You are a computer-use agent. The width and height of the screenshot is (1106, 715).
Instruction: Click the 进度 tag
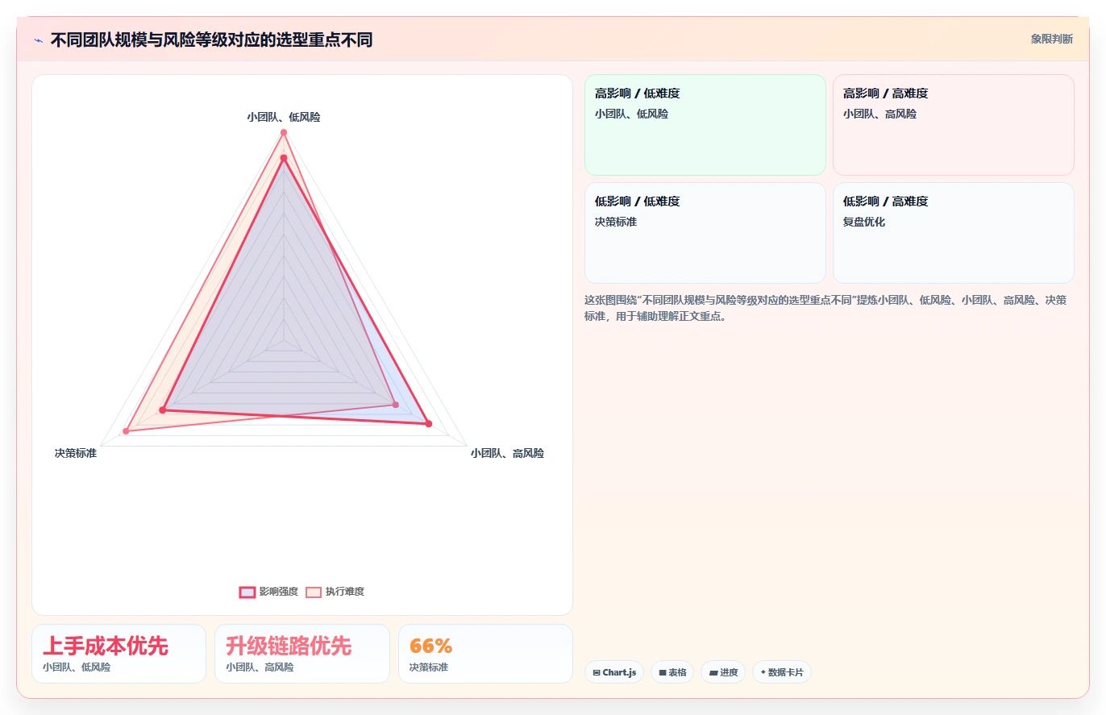point(723,672)
